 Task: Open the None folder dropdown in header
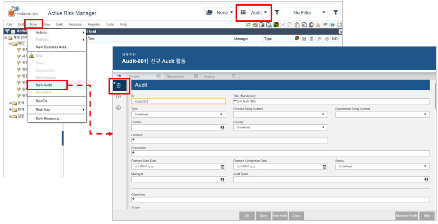pyautogui.click(x=220, y=13)
